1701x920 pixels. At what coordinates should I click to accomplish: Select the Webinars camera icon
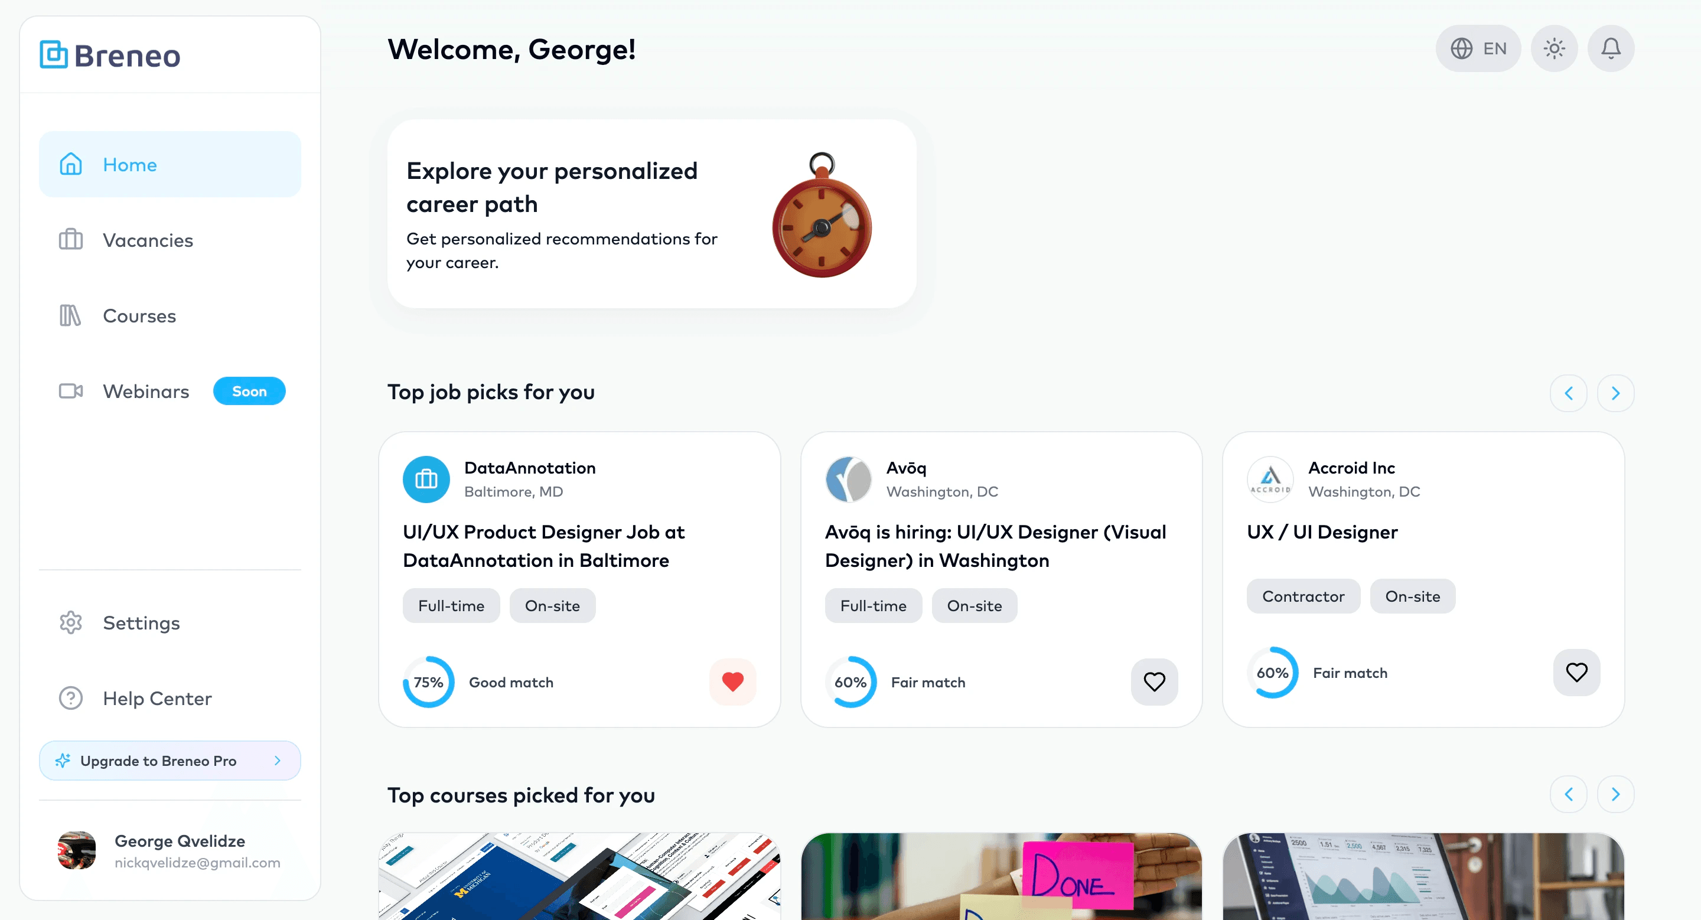pyautogui.click(x=71, y=391)
